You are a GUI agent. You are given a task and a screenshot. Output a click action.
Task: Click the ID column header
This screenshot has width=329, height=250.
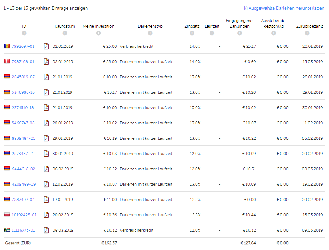24,26
